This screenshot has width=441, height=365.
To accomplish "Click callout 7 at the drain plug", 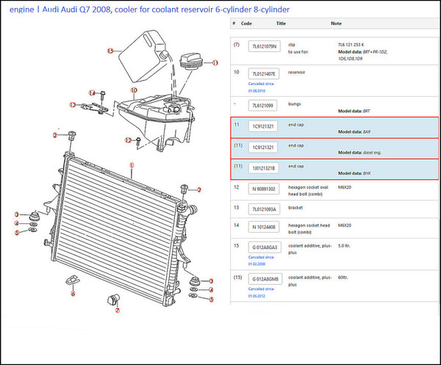I will pos(117,311).
